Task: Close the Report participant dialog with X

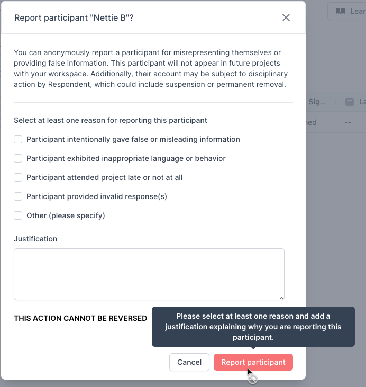Action: click(x=286, y=17)
